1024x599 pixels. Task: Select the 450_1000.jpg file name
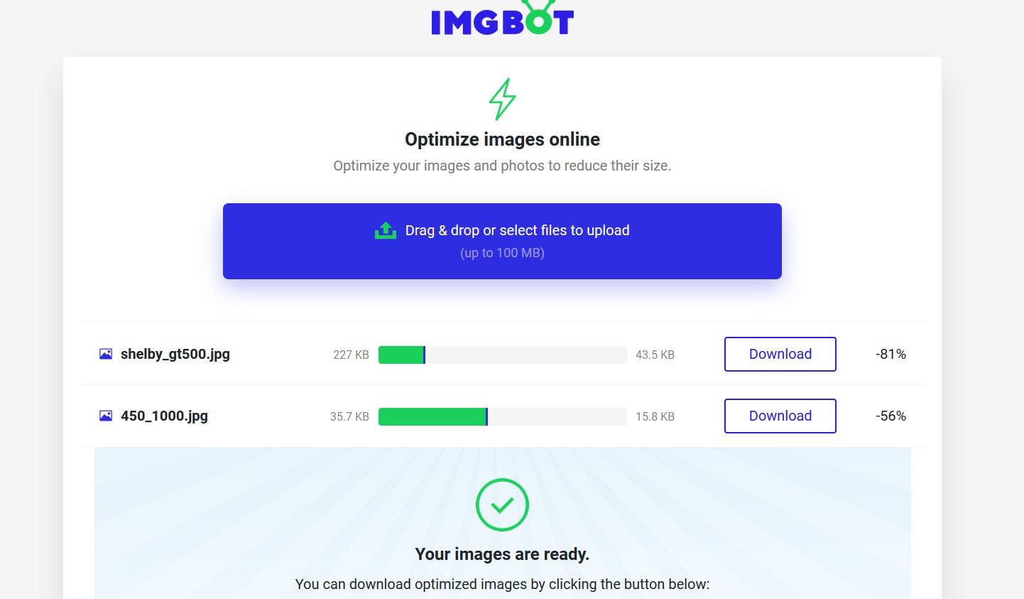pyautogui.click(x=164, y=416)
